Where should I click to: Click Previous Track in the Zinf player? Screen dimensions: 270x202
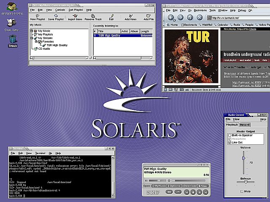coord(186,192)
